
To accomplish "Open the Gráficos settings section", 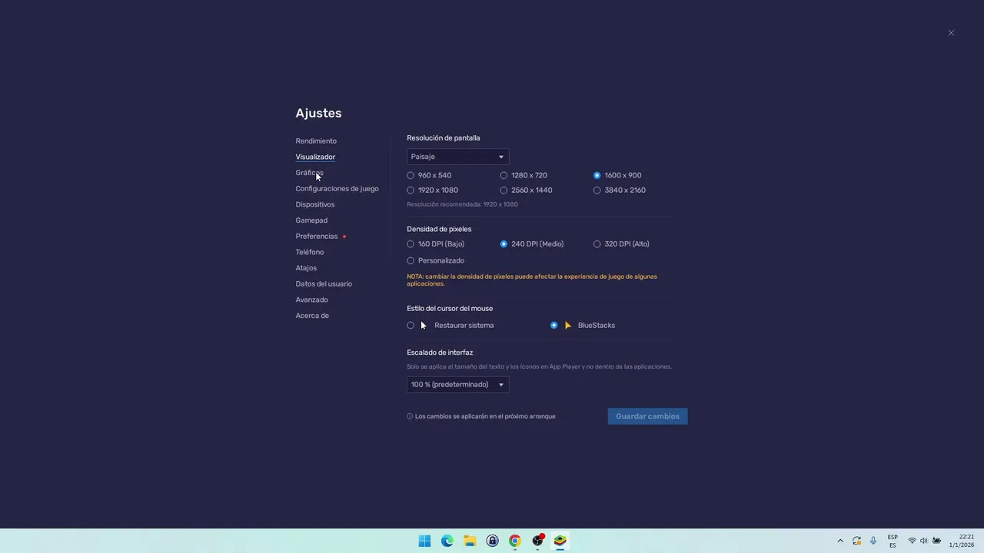I will pos(309,173).
